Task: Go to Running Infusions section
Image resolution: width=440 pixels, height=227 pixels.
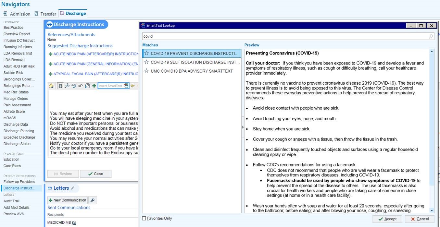Action: click(18, 47)
